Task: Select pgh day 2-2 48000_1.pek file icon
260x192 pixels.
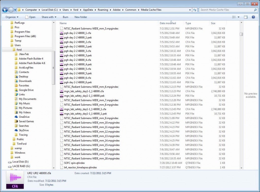Action: [x=61, y=37]
